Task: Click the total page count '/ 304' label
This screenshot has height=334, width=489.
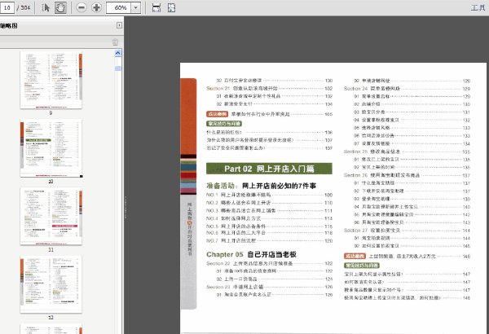Action: coord(24,8)
